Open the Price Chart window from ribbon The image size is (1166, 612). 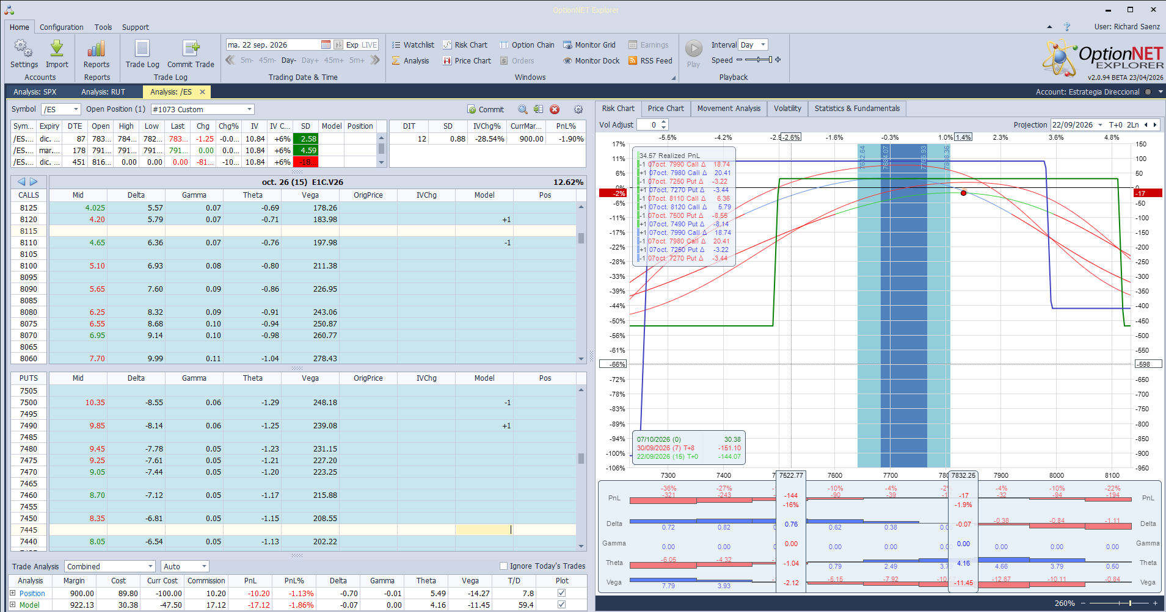click(467, 60)
